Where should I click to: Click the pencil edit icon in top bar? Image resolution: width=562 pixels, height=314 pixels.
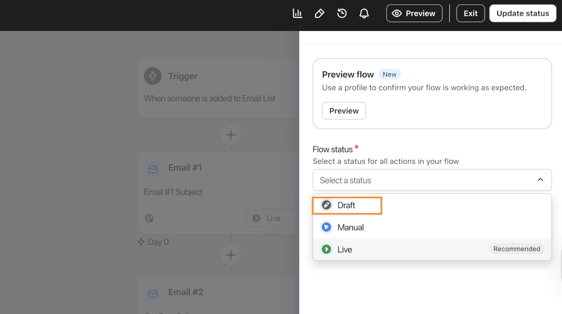click(x=320, y=14)
